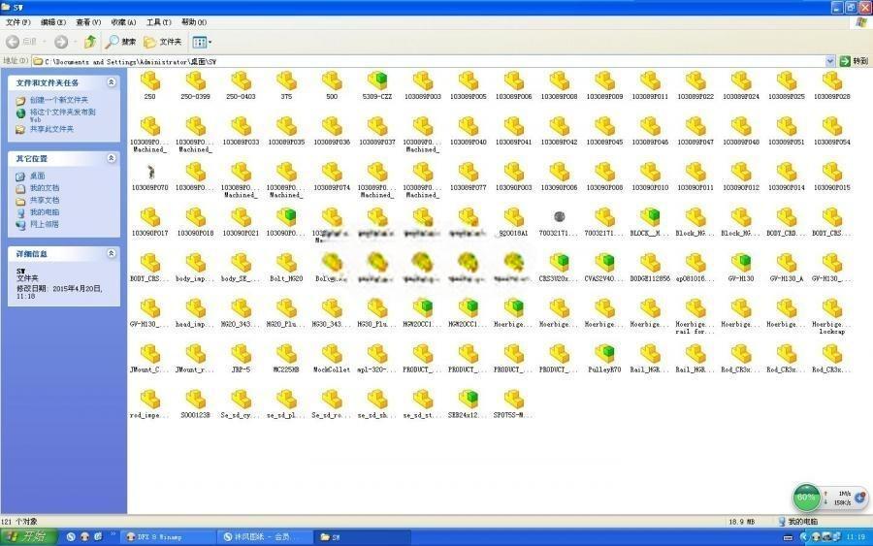The height and width of the screenshot is (546, 873).
Task: Select the 5309-CZZ assembly file icon
Action: 377,81
